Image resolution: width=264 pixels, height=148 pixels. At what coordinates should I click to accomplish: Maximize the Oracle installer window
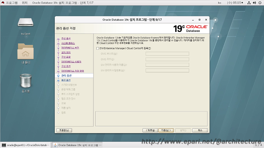point(200,20)
